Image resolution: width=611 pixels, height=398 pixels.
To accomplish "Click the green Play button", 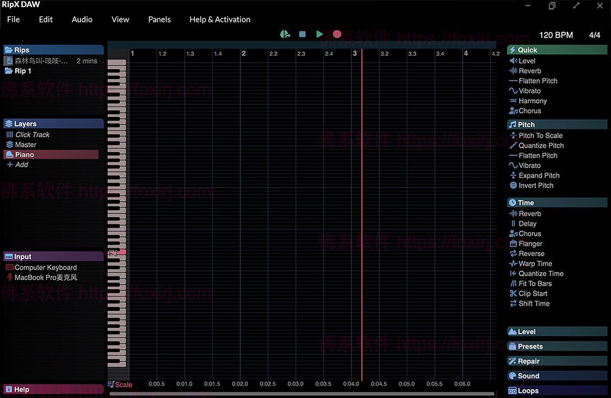I will (x=319, y=34).
